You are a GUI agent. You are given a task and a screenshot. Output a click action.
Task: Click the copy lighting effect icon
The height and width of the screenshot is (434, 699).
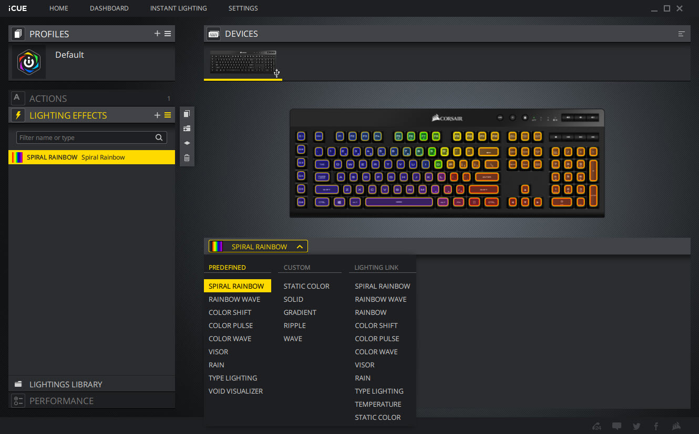click(x=187, y=114)
